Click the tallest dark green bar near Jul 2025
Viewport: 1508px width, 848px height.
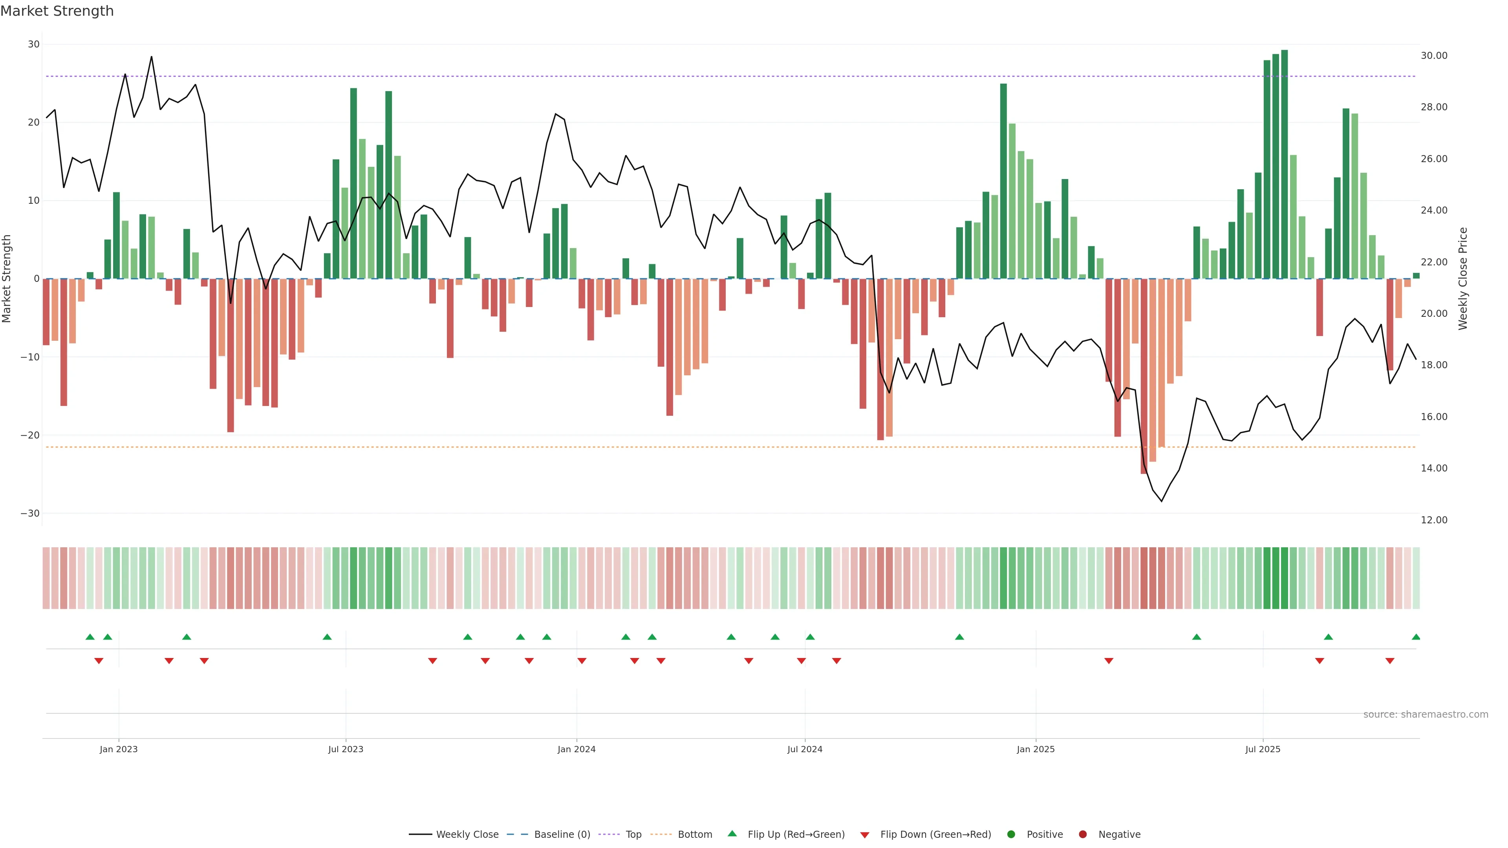(x=1285, y=164)
